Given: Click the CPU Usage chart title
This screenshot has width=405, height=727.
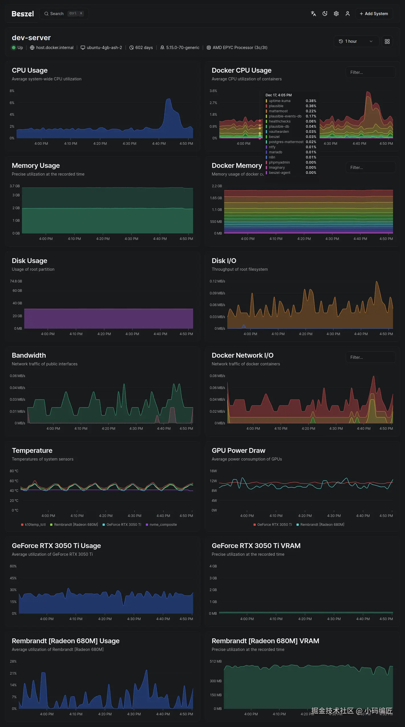Looking at the screenshot, I should 30,70.
